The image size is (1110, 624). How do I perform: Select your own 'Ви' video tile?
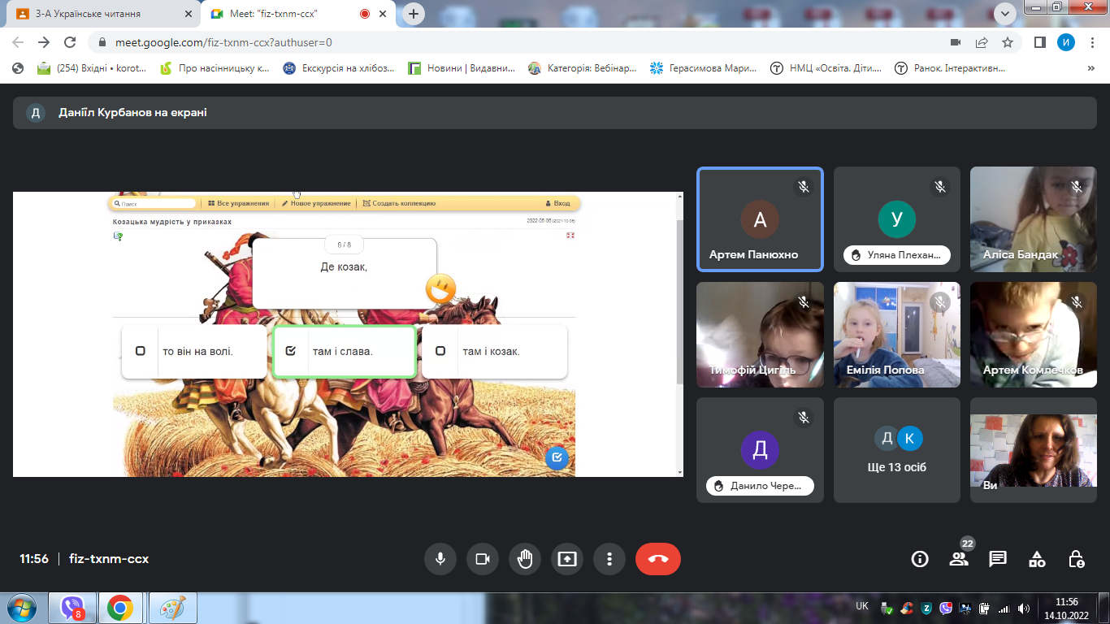click(1034, 449)
